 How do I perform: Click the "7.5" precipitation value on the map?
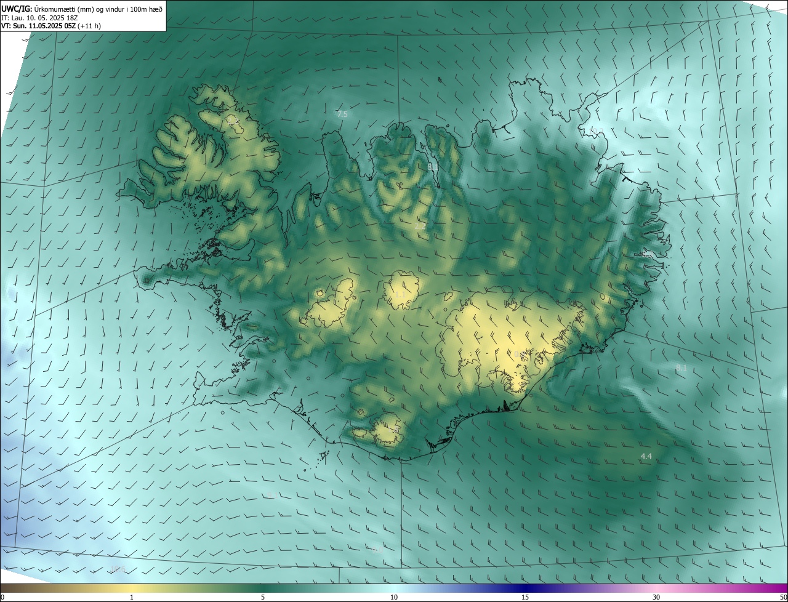(342, 114)
